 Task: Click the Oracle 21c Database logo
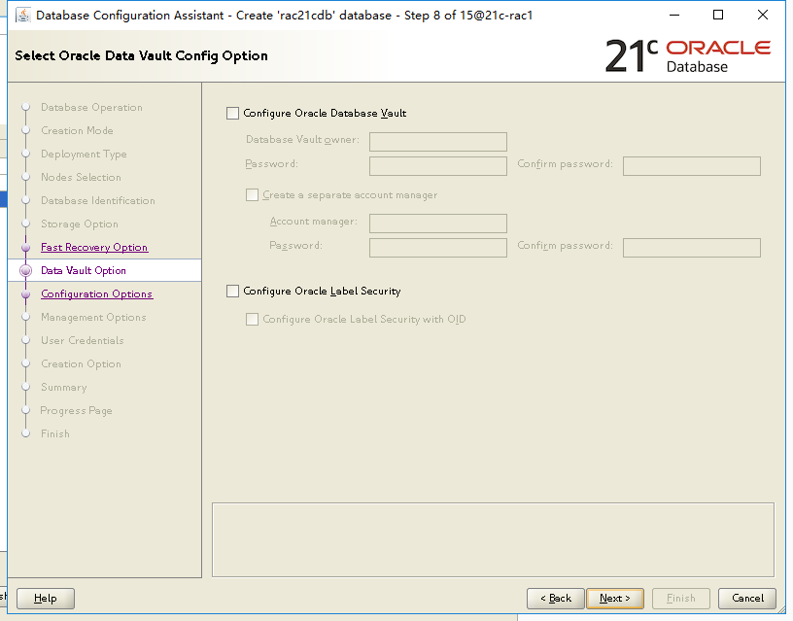click(x=688, y=56)
